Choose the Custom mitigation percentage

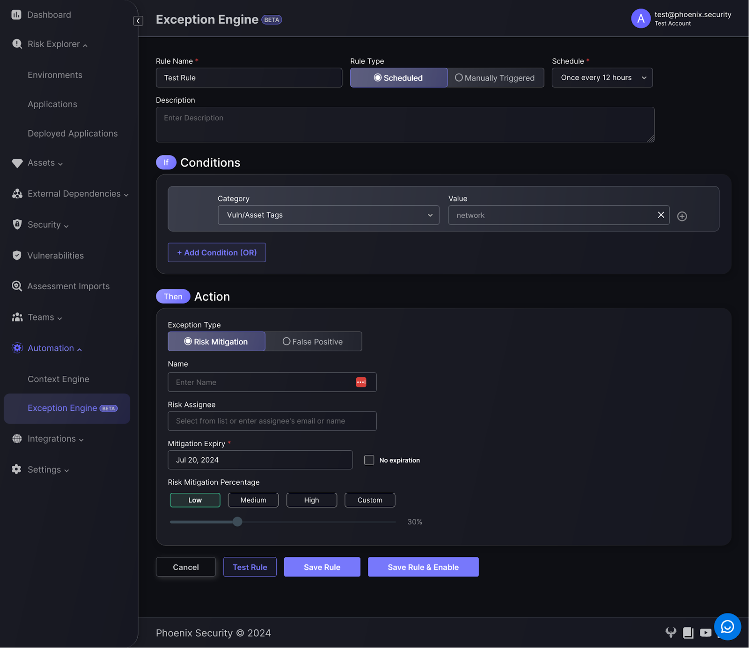pos(370,500)
